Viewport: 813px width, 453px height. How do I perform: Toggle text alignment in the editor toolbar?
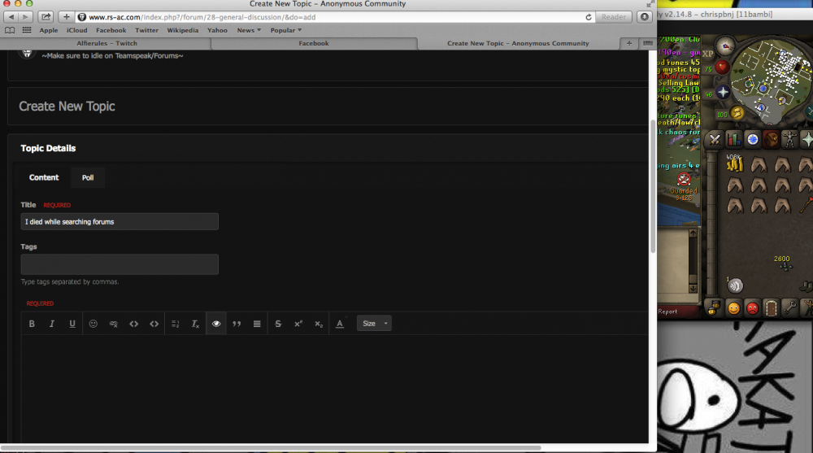pyautogui.click(x=257, y=324)
